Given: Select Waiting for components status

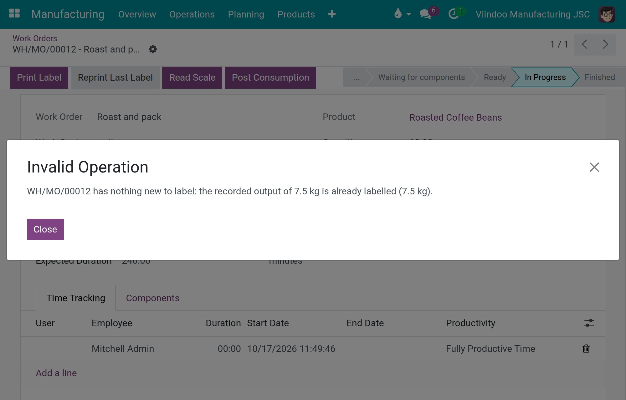Looking at the screenshot, I should [x=421, y=77].
